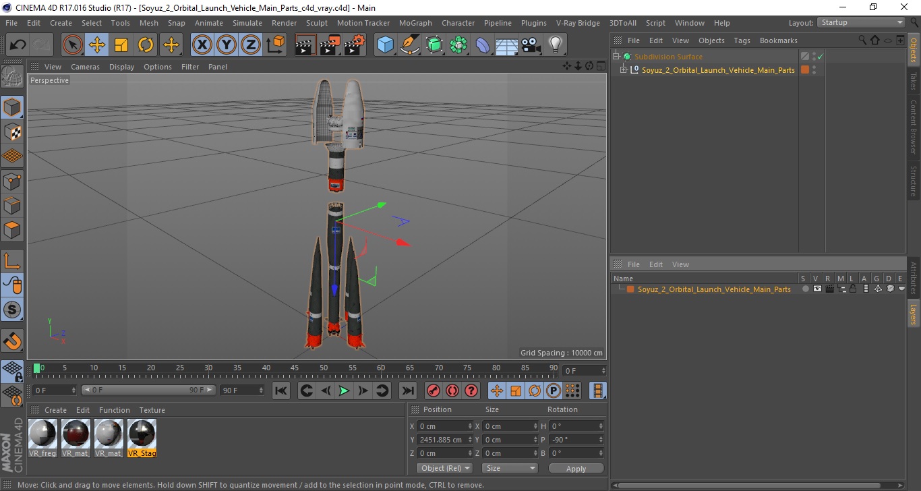
Task: Open the array modeling objects icon
Action: tap(458, 45)
